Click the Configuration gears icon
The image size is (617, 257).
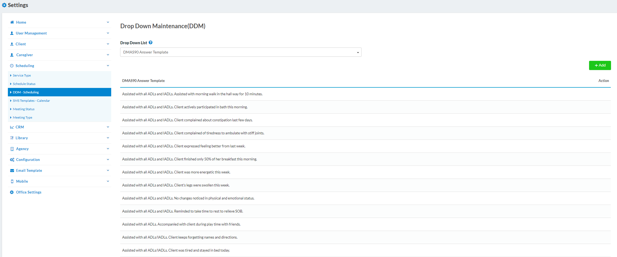[12, 160]
